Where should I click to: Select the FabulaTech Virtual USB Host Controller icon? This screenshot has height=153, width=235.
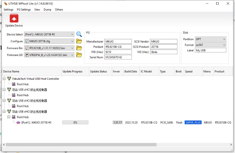click(x=9, y=79)
